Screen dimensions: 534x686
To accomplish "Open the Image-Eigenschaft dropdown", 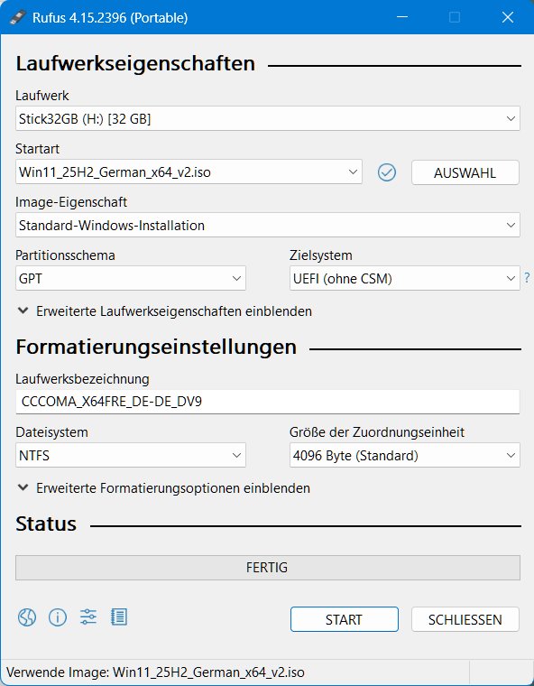I will pyautogui.click(x=268, y=226).
